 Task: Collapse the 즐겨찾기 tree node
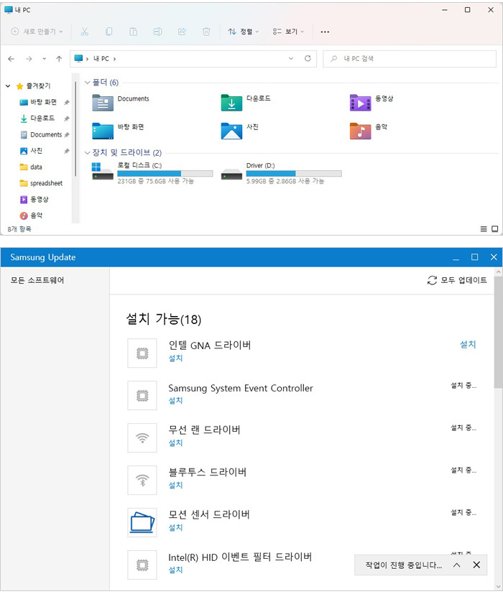point(8,86)
